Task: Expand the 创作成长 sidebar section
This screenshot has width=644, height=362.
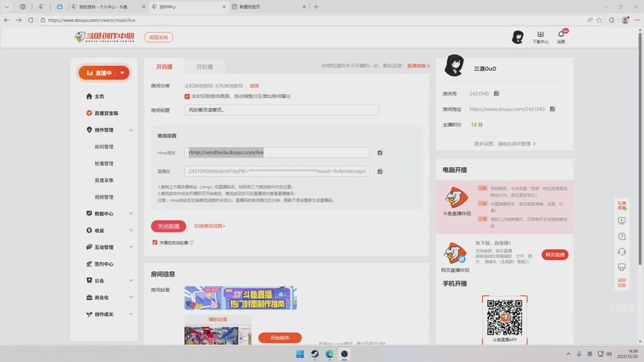Action: [130, 315]
